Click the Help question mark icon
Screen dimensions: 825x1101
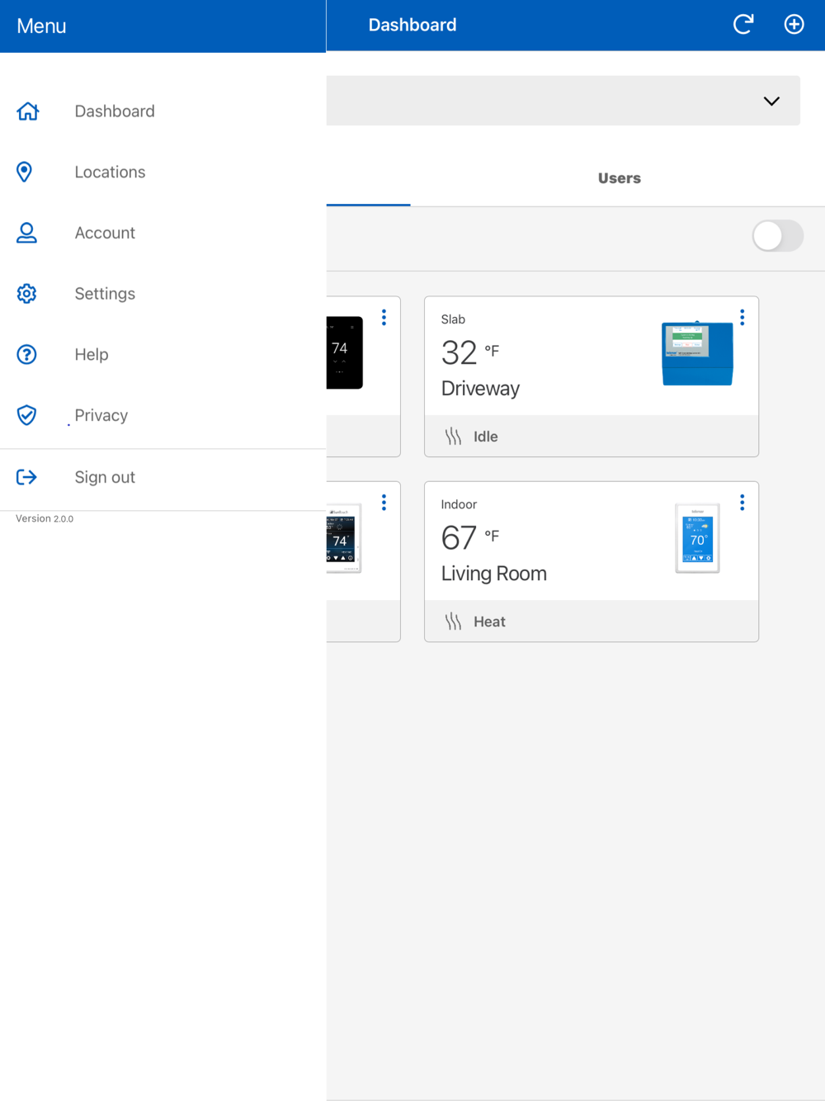coord(26,354)
